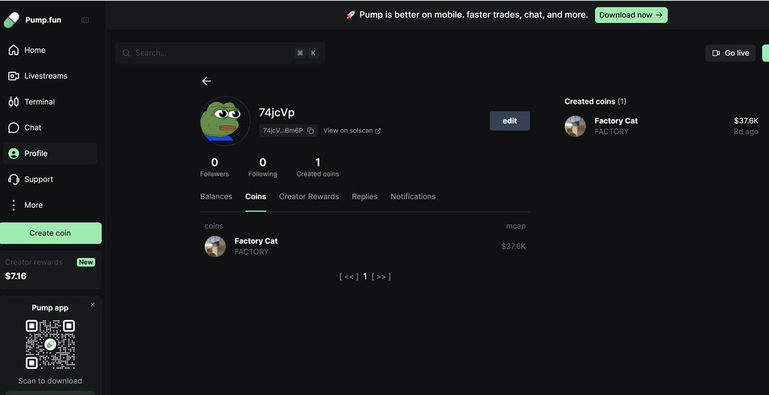Click page number 1

tap(365, 277)
